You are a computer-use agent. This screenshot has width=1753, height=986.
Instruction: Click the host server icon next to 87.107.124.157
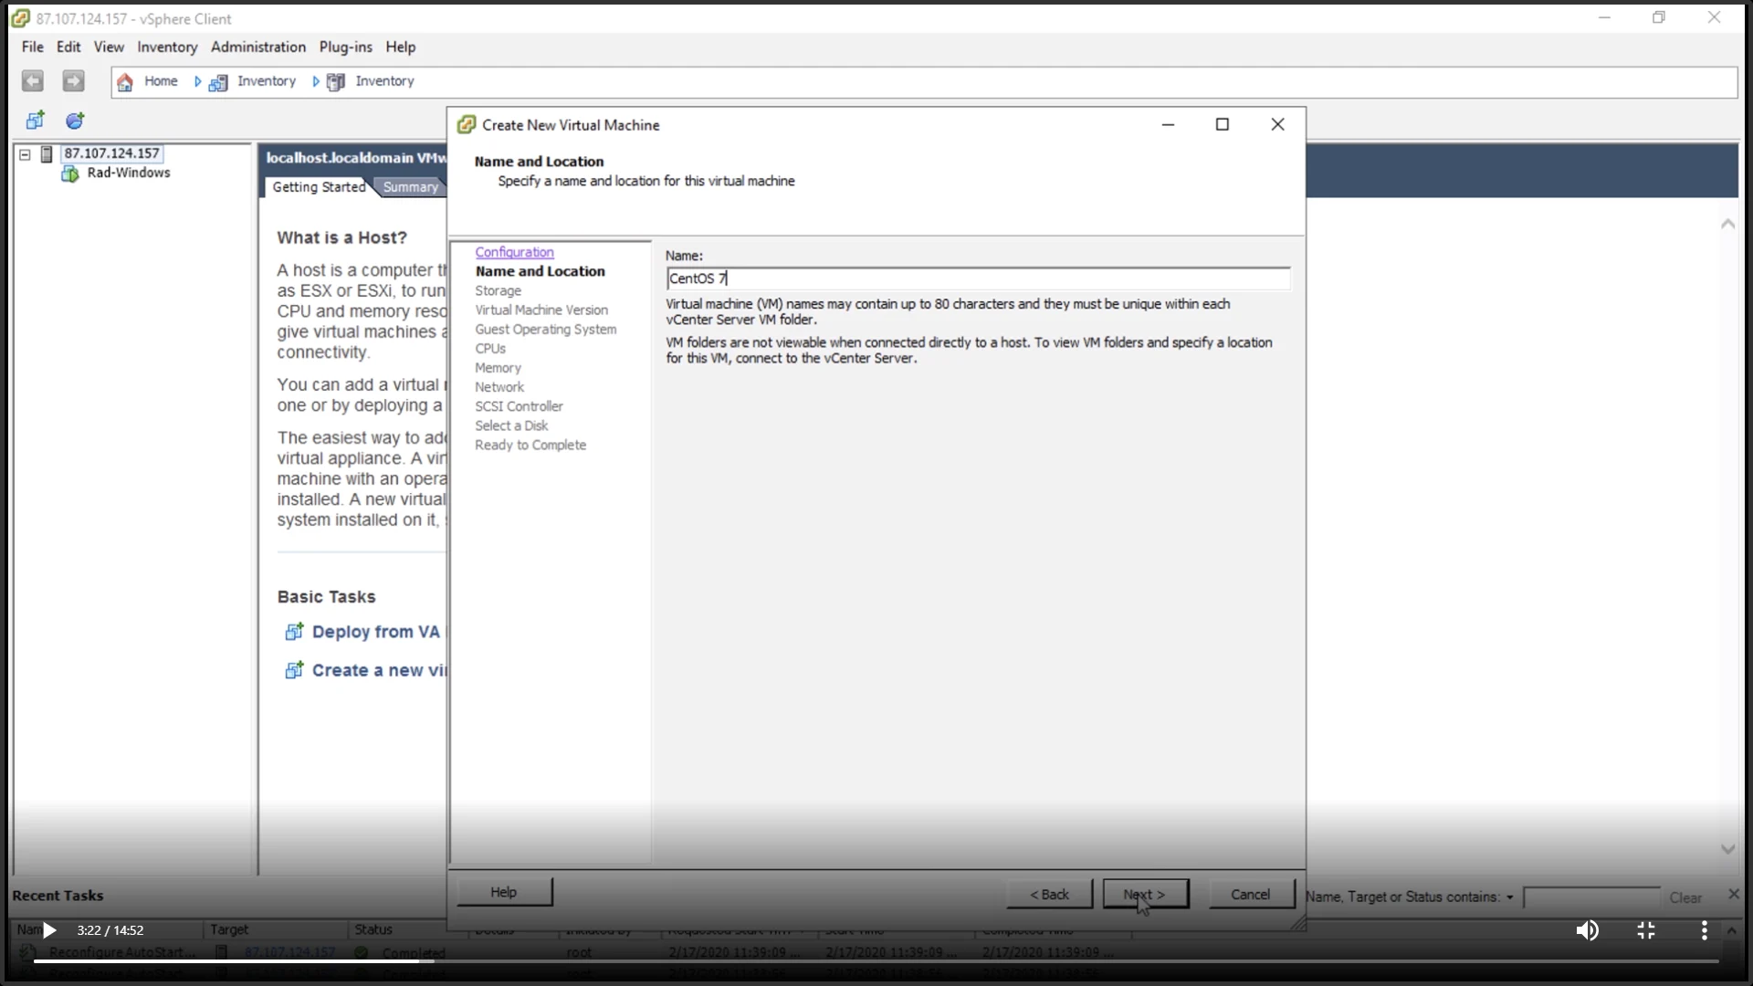click(x=47, y=154)
